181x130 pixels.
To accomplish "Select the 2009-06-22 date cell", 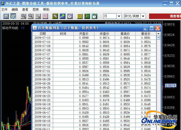I will [43, 100].
